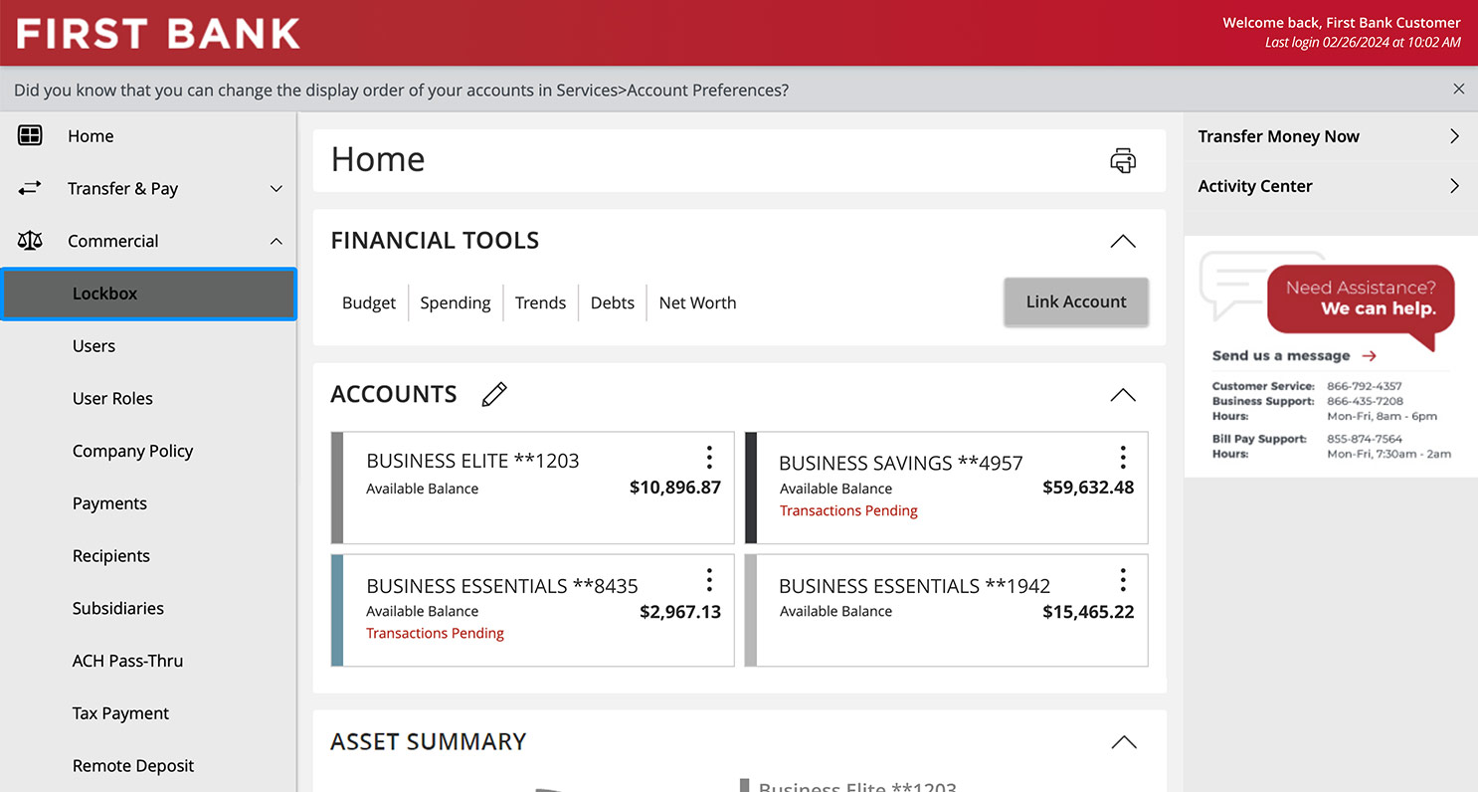Open options for Business Essentials **8435

click(x=709, y=579)
